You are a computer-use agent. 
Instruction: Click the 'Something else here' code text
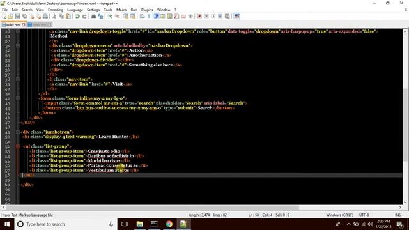pos(151,65)
